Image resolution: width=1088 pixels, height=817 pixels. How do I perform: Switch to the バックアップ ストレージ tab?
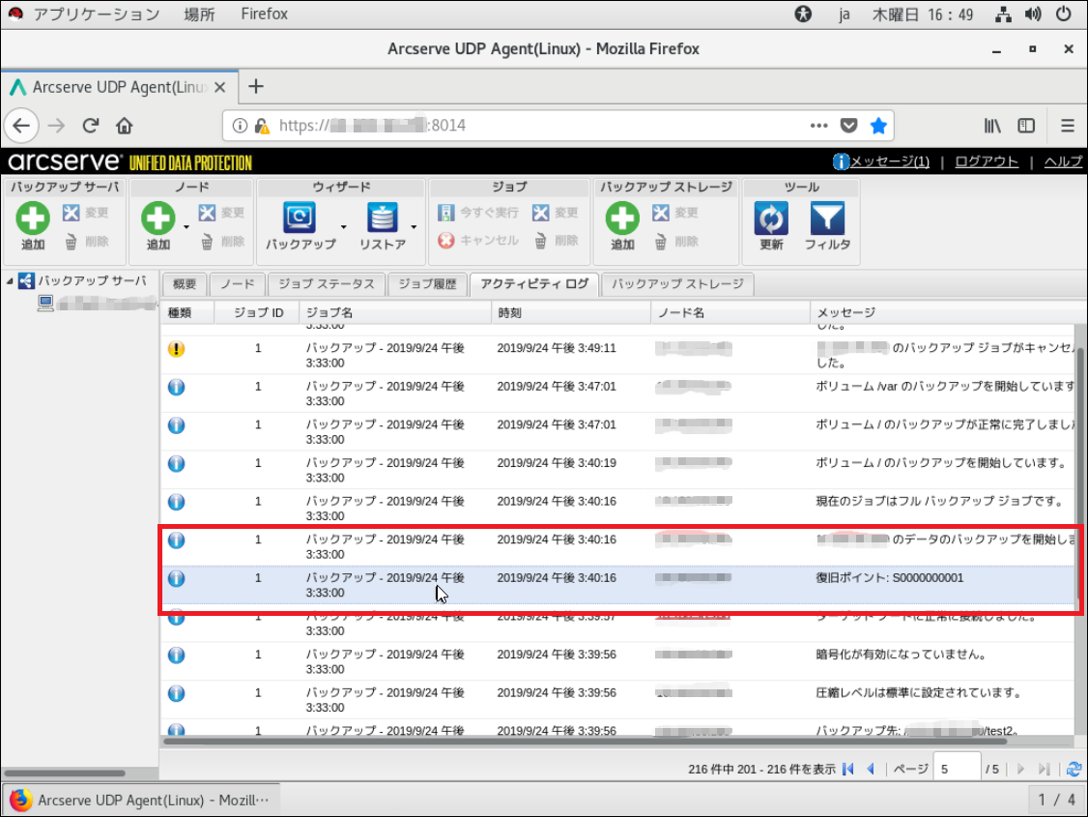tap(677, 284)
